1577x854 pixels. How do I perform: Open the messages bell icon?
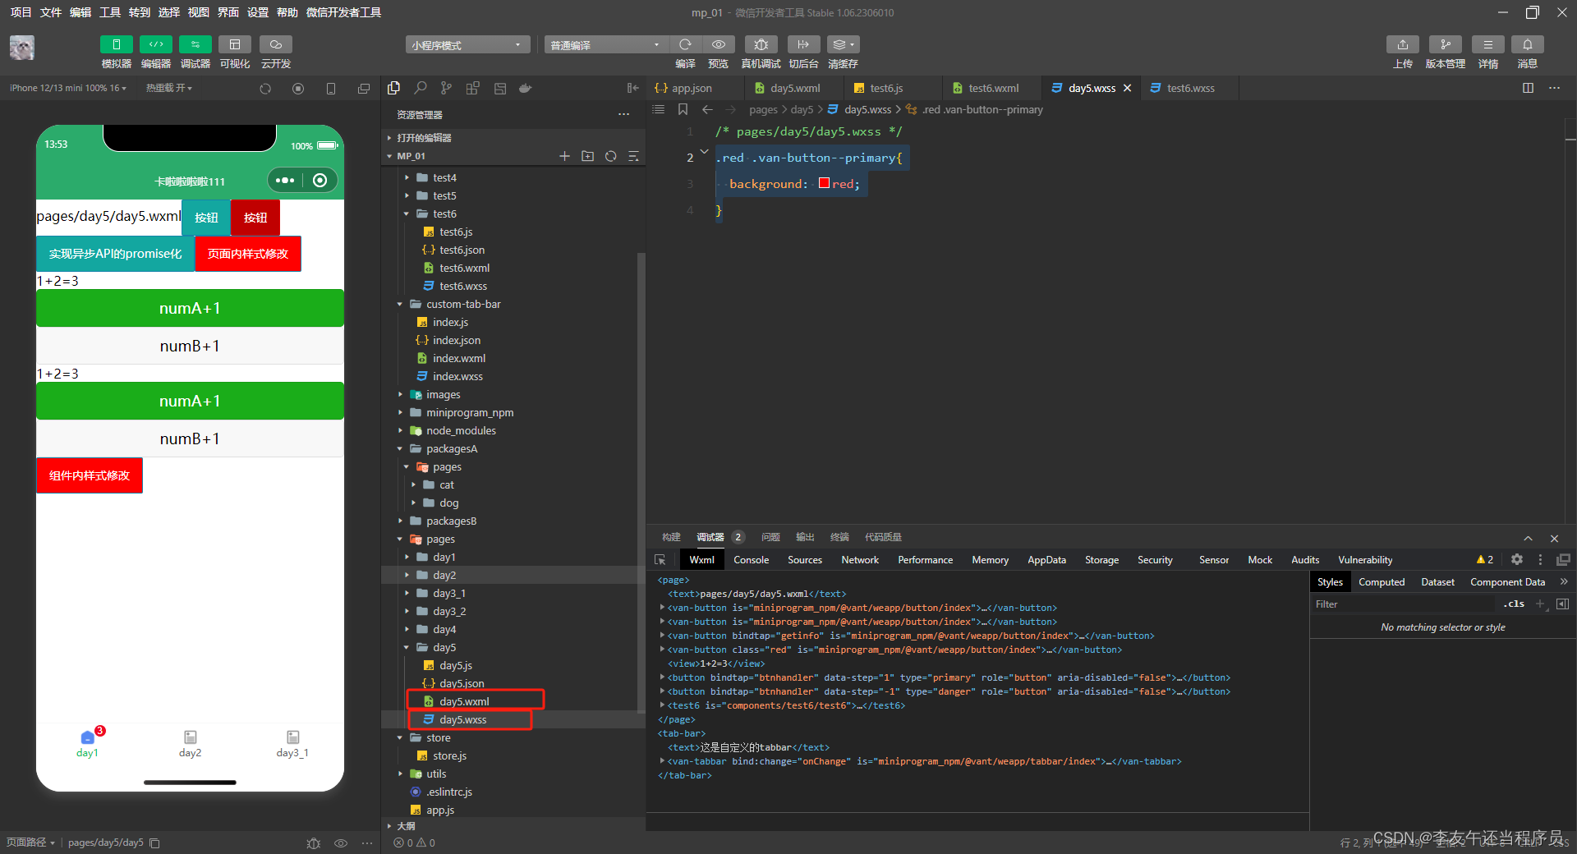(x=1528, y=44)
